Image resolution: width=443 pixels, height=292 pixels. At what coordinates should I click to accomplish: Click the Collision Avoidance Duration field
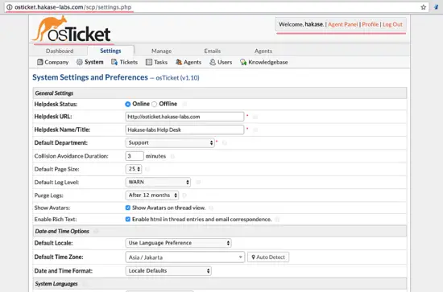coord(135,156)
